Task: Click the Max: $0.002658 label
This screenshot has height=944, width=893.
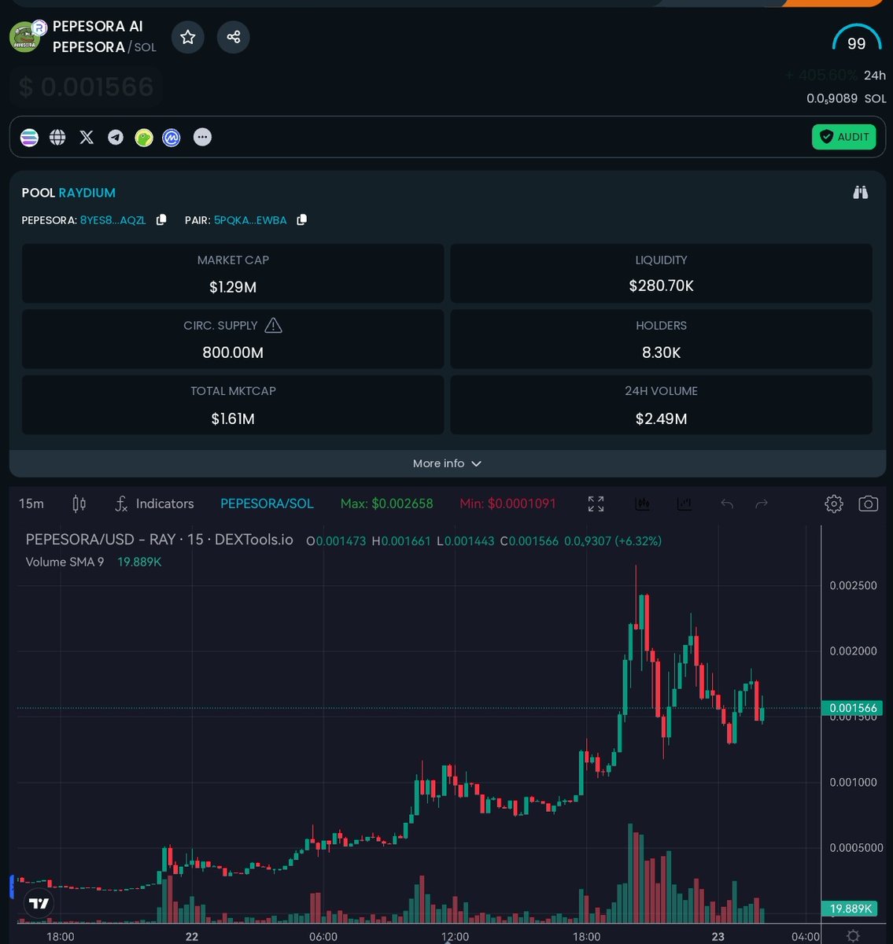Action: (386, 503)
